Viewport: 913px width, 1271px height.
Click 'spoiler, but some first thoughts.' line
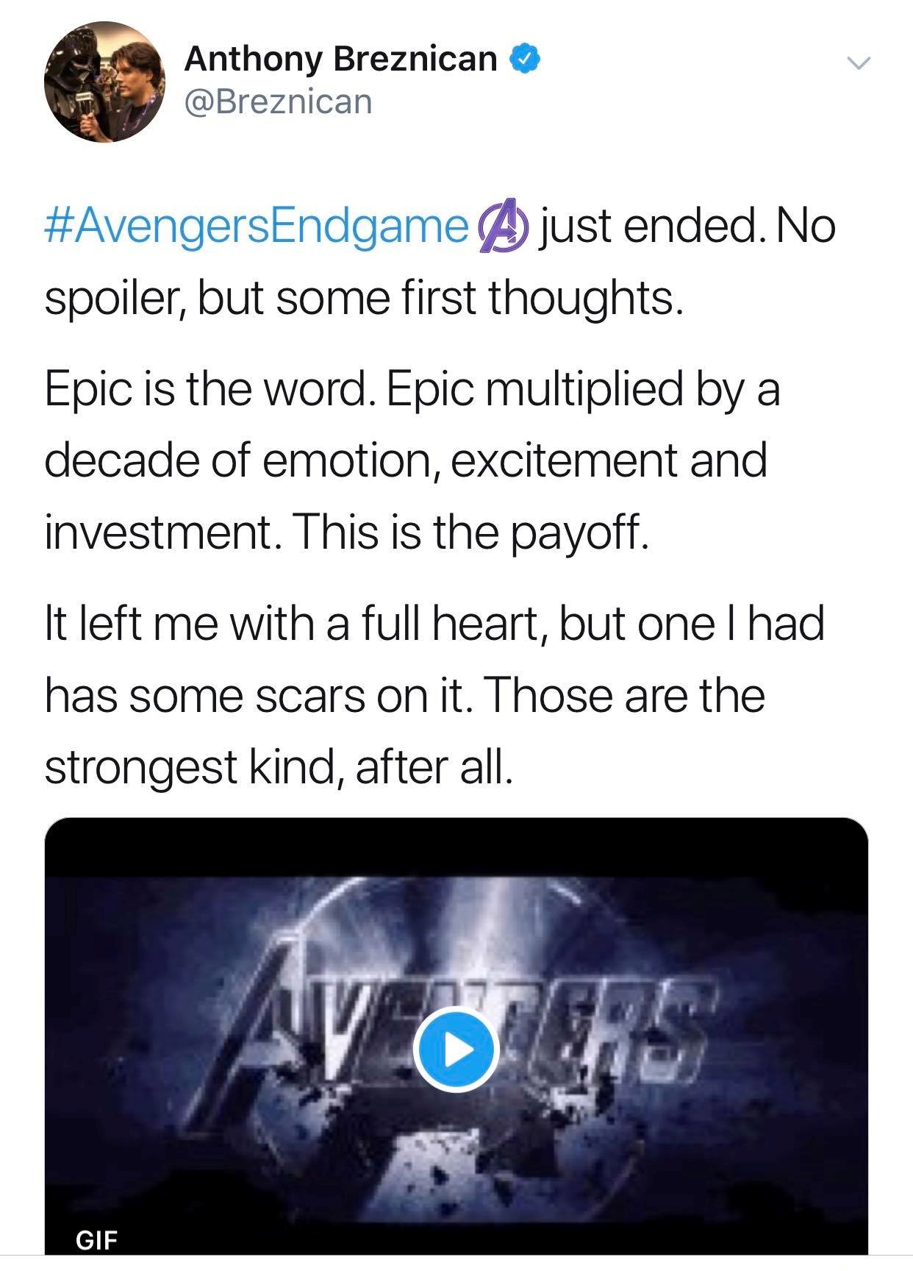[x=364, y=299]
